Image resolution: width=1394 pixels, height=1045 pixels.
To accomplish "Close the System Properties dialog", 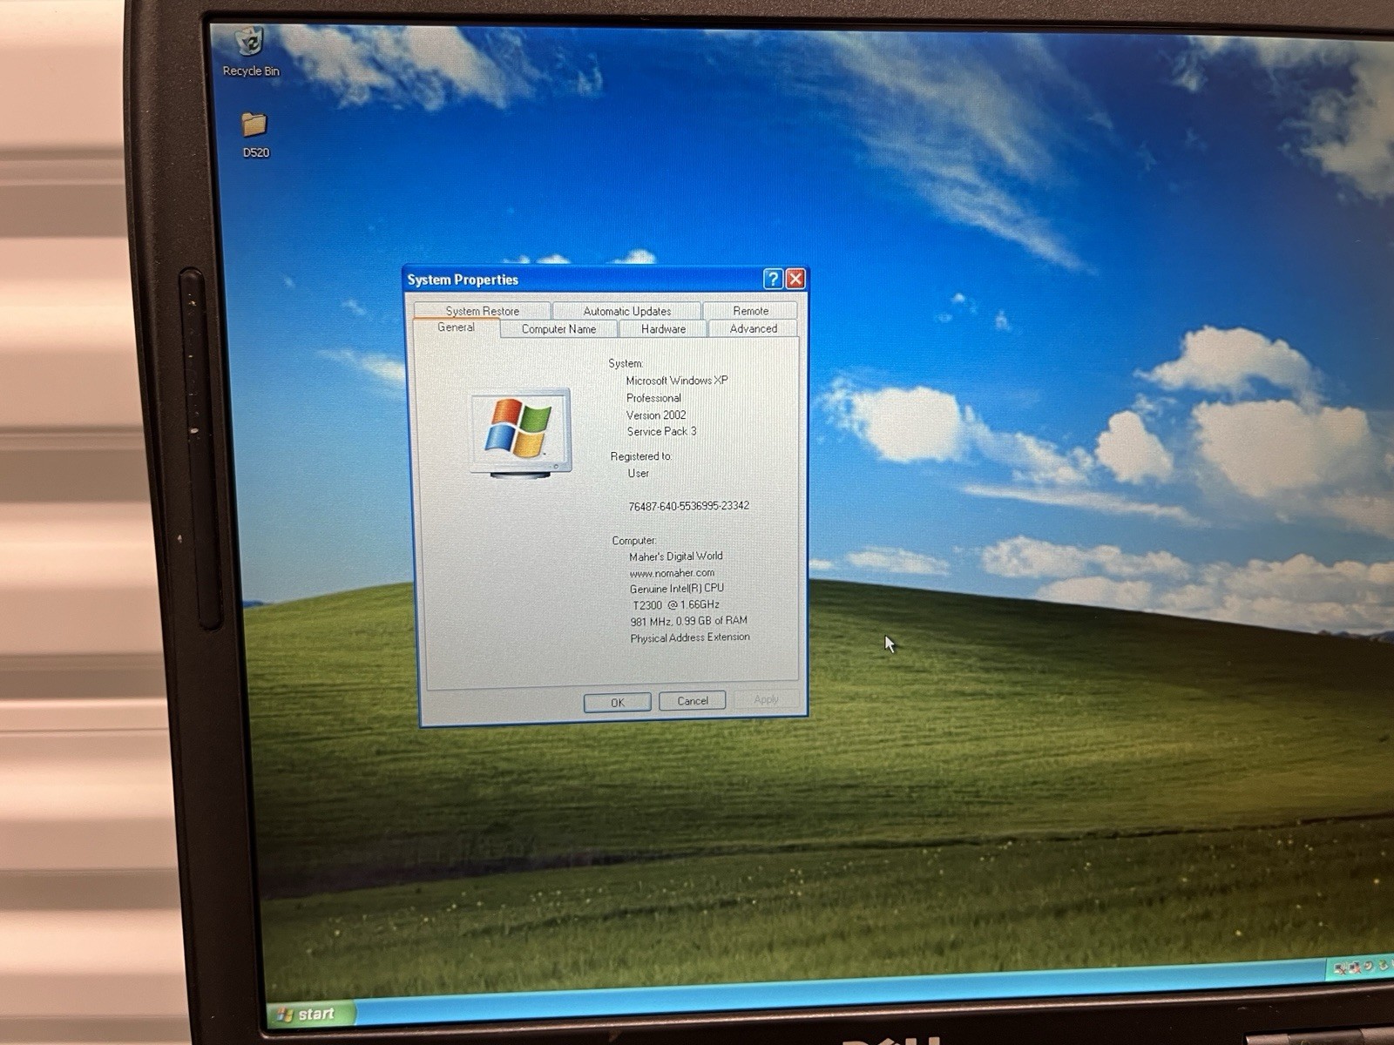I will (795, 279).
